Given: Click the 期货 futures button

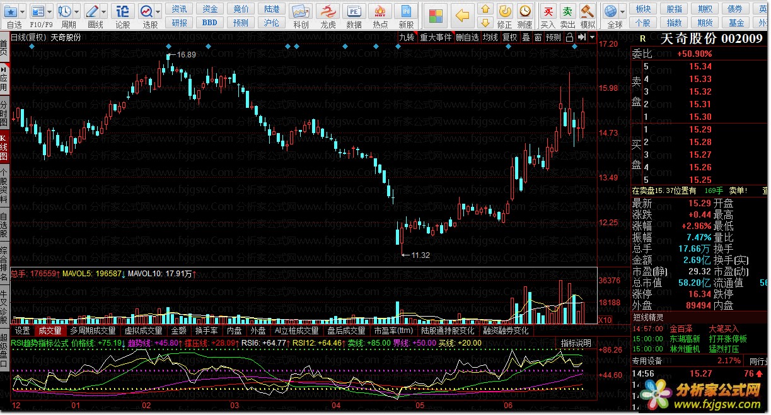Looking at the screenshot, I should click(705, 23).
